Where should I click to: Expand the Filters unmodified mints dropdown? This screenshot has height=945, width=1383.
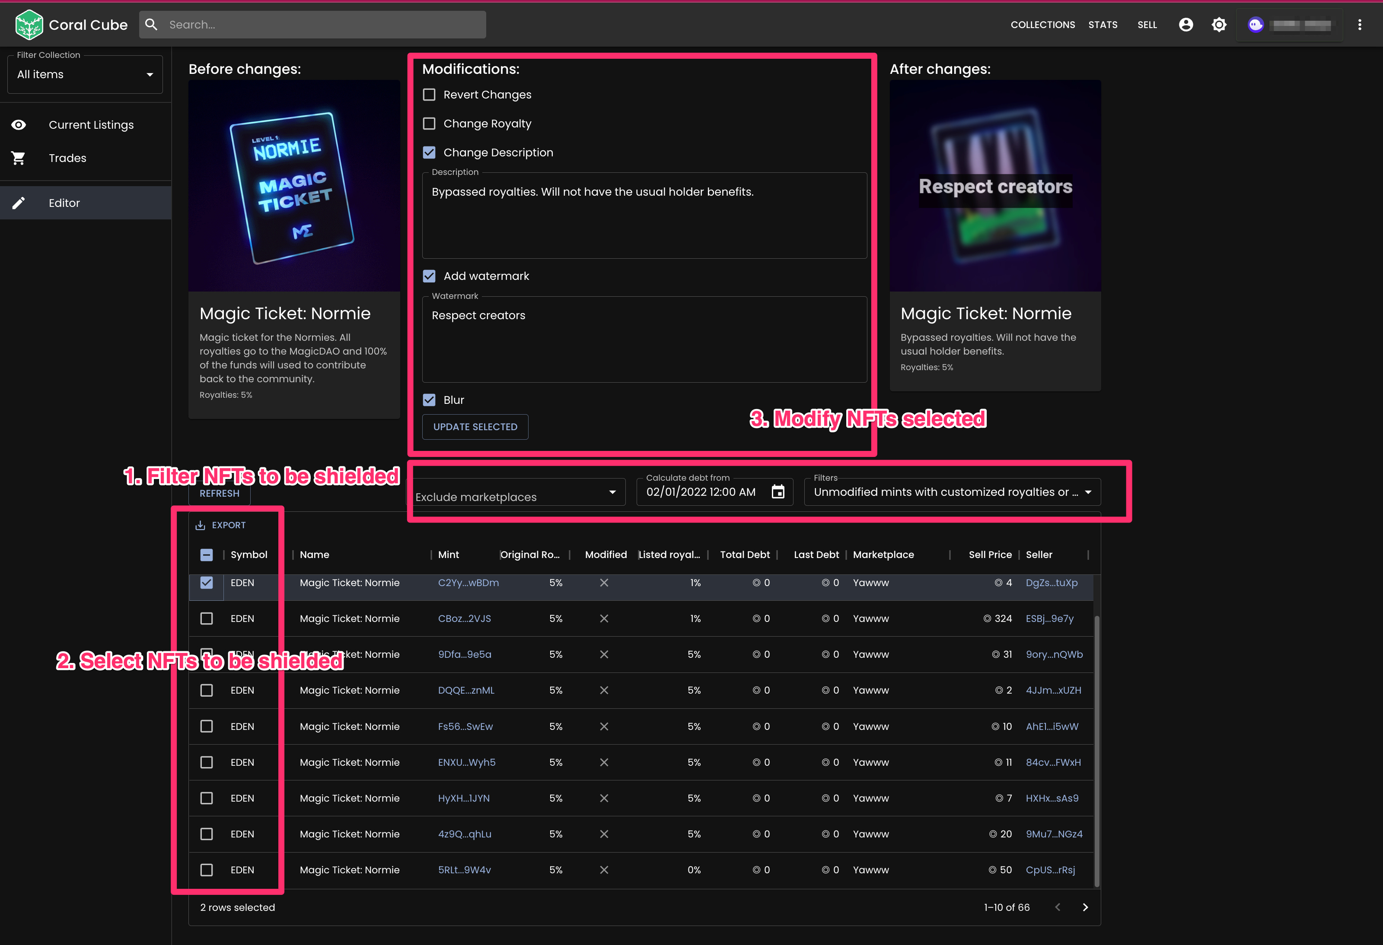[952, 492]
